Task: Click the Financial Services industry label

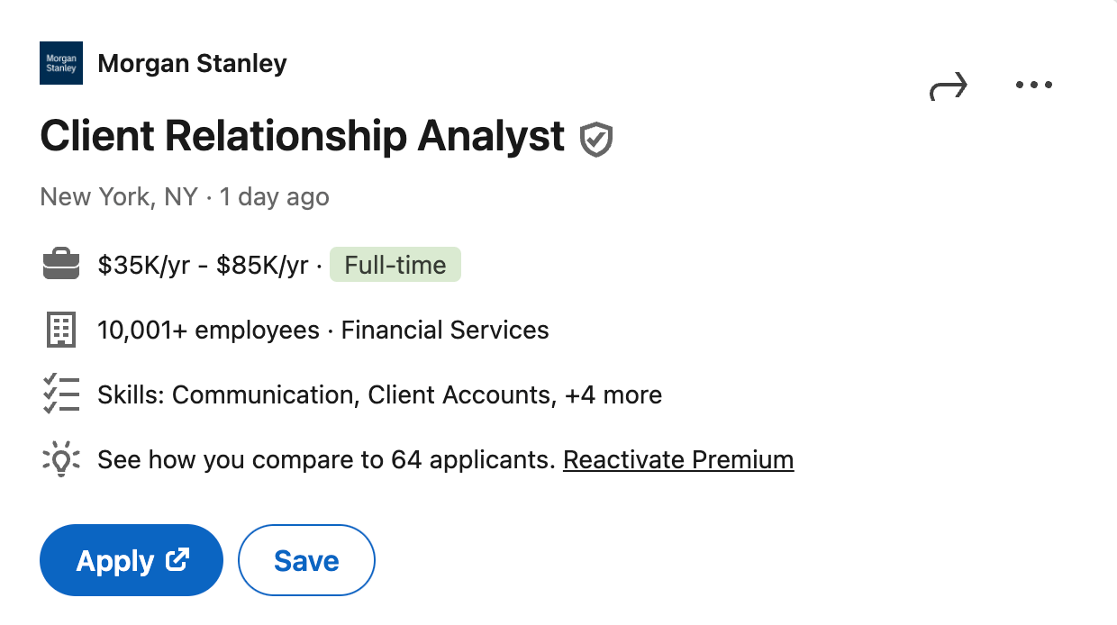Action: [x=445, y=331]
